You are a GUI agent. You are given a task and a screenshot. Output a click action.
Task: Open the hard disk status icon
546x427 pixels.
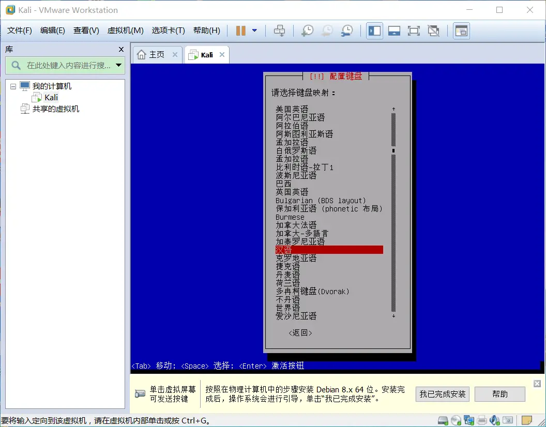pos(443,420)
